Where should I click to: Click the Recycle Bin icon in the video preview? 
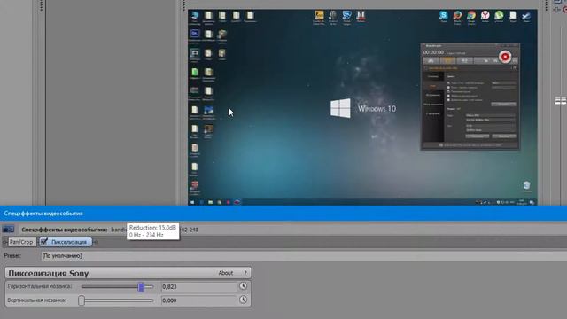526,185
